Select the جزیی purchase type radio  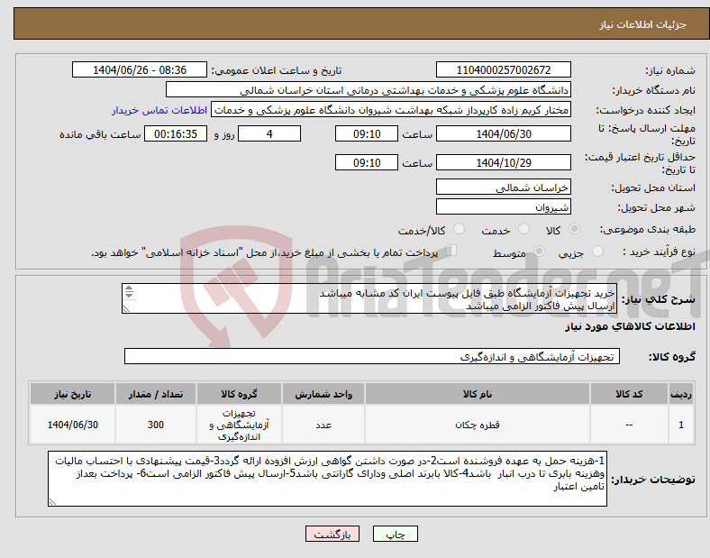tap(597, 252)
